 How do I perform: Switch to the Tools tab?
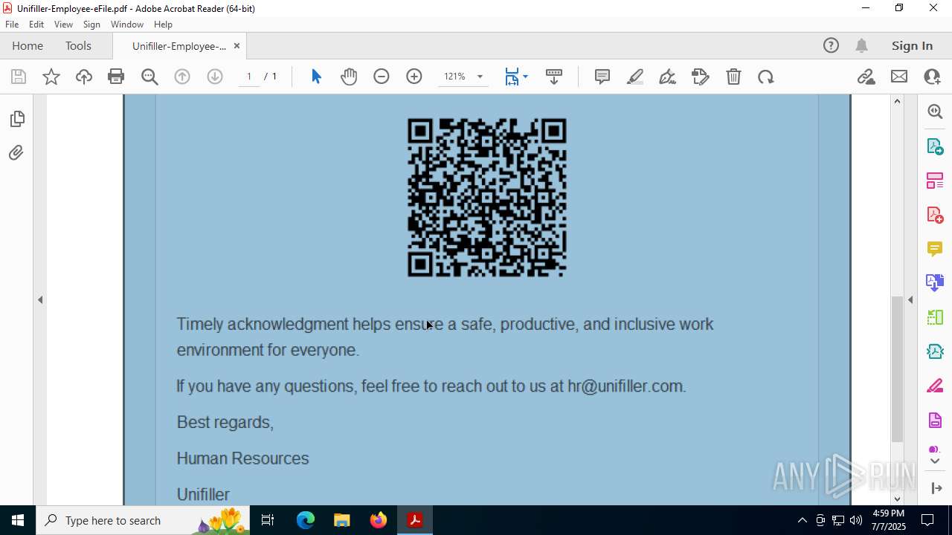coord(78,46)
